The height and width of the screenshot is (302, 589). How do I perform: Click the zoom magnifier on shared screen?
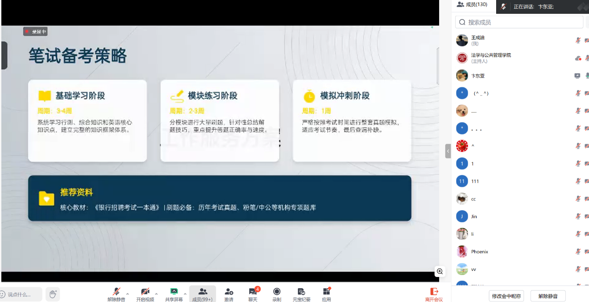[440, 271]
